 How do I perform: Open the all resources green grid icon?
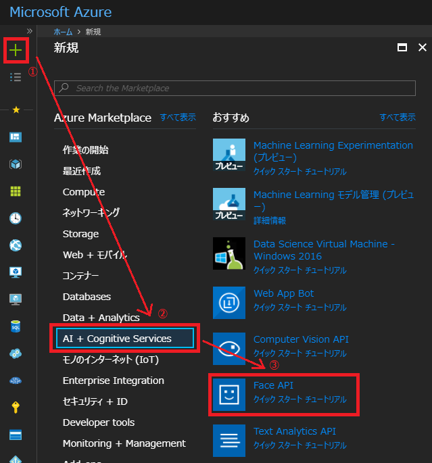click(x=16, y=191)
